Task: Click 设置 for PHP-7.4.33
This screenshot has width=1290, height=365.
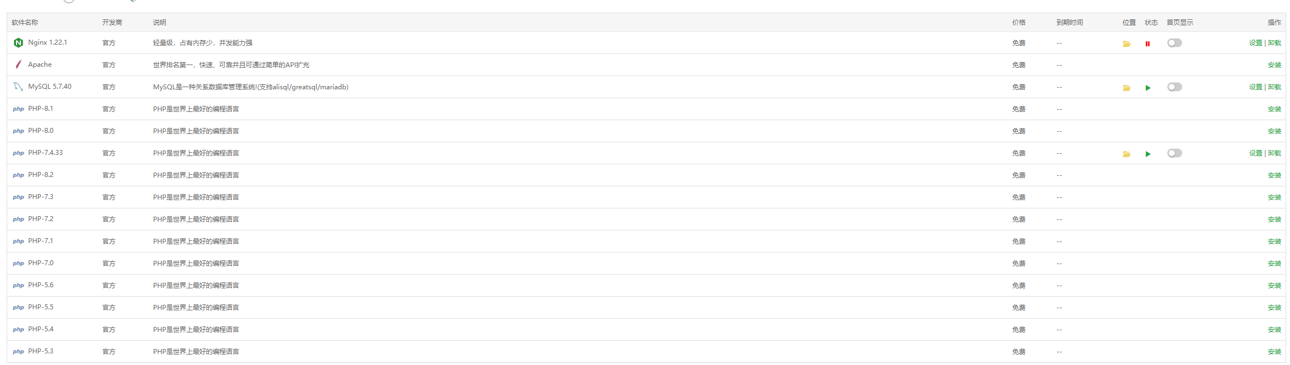Action: [x=1255, y=153]
